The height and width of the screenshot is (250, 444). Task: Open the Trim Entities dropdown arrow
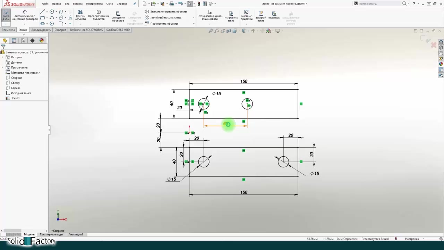(80, 24)
